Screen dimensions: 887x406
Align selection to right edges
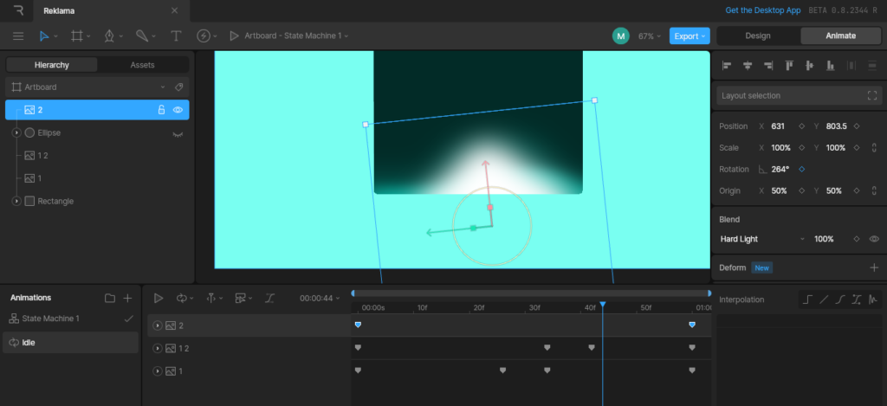tap(768, 66)
